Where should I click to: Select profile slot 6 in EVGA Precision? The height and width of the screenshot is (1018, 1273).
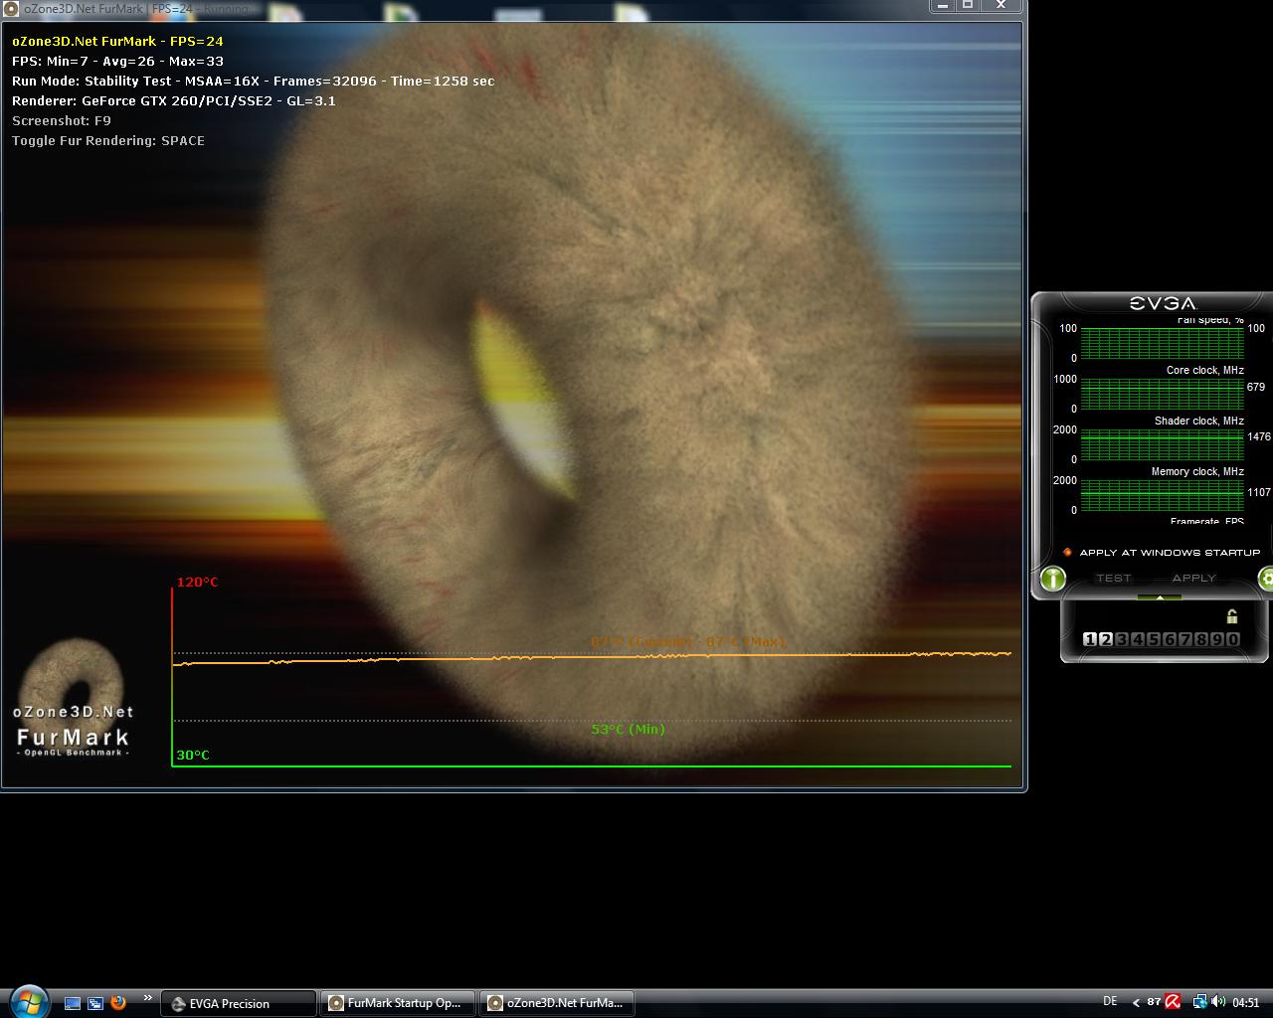click(1170, 639)
